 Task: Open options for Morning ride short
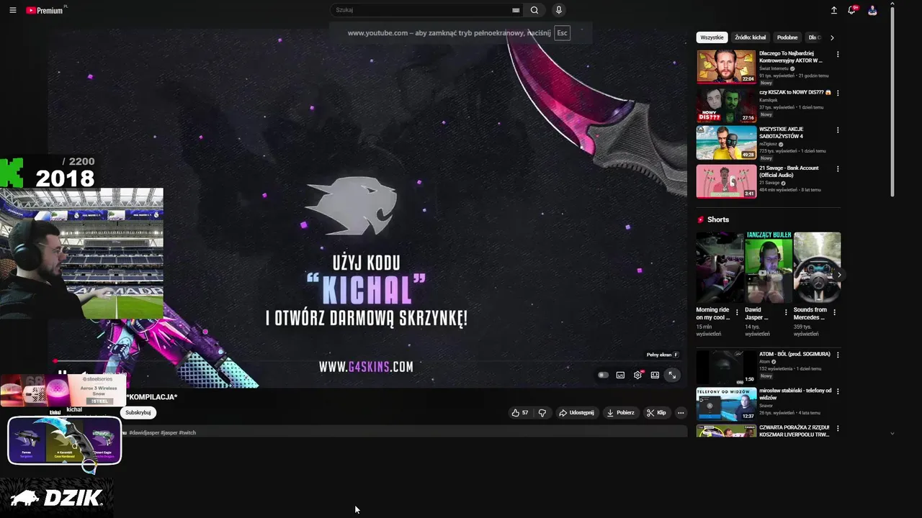[737, 312]
